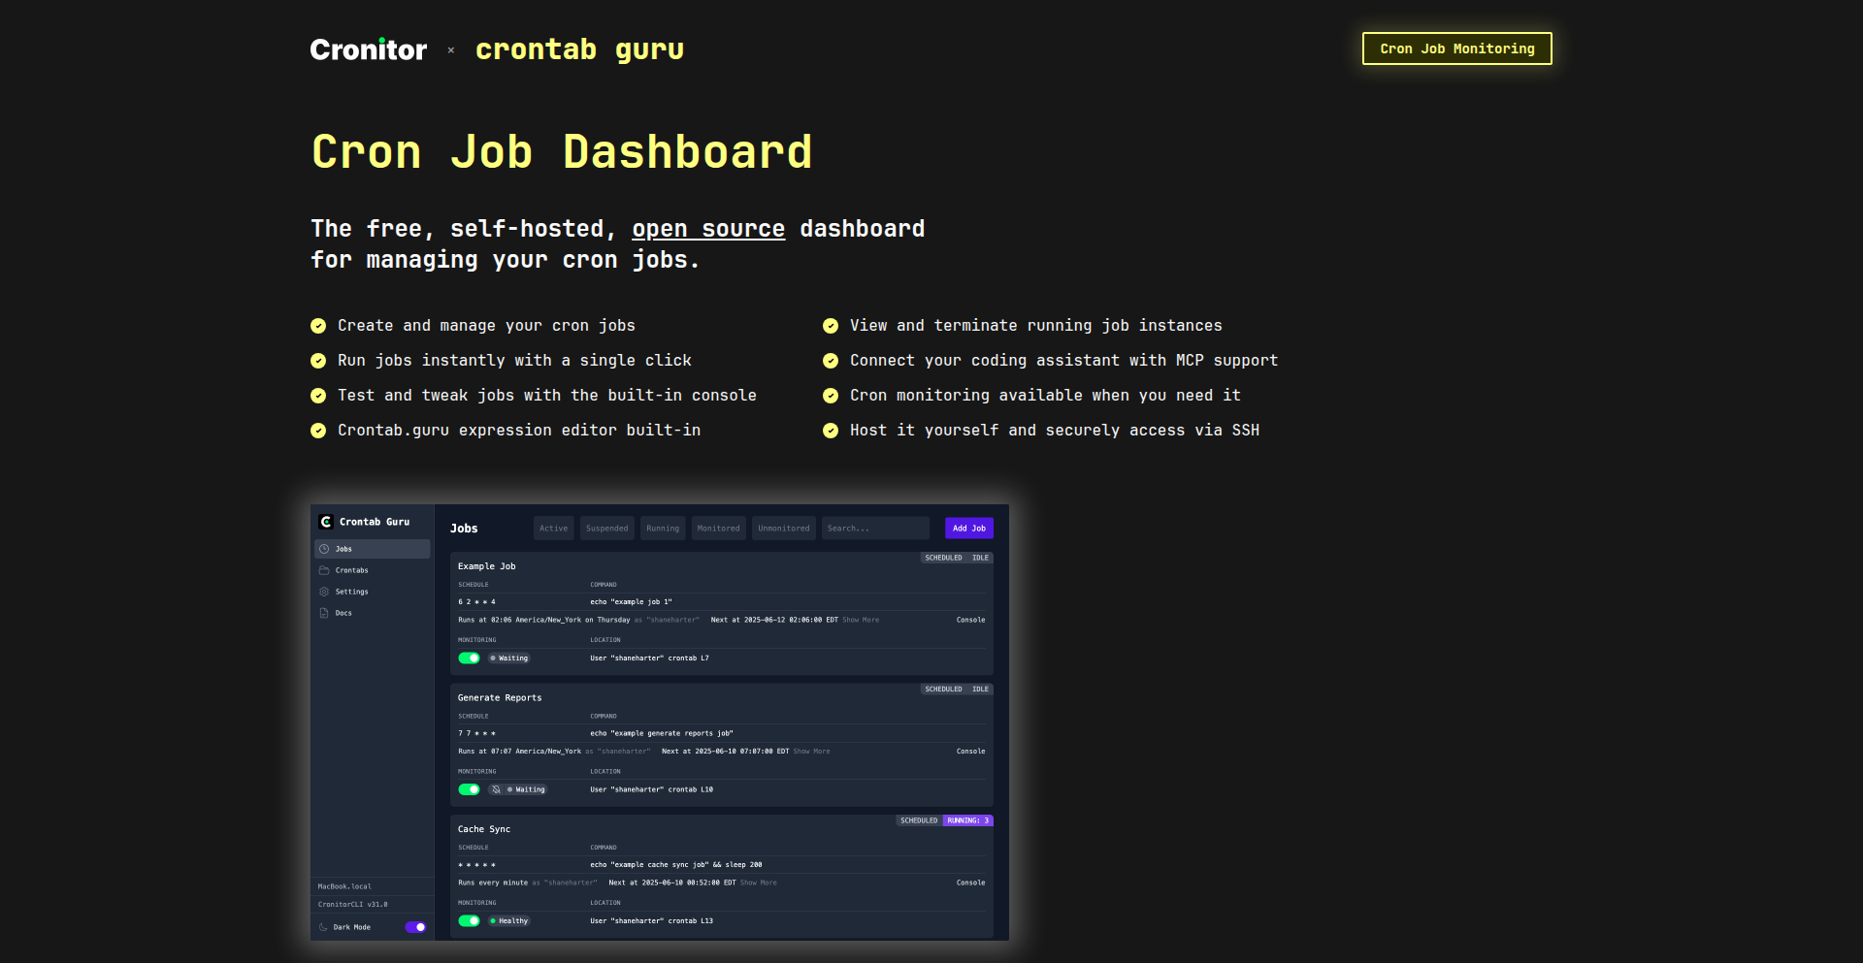Select the Running filter tab
This screenshot has width=1863, height=963.
coord(663,529)
